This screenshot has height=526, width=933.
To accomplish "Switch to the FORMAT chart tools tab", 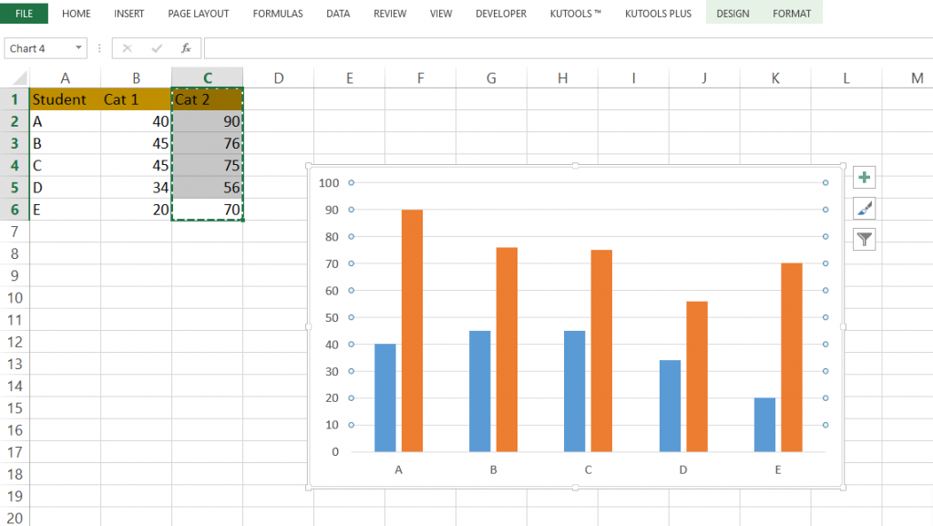I will click(792, 14).
